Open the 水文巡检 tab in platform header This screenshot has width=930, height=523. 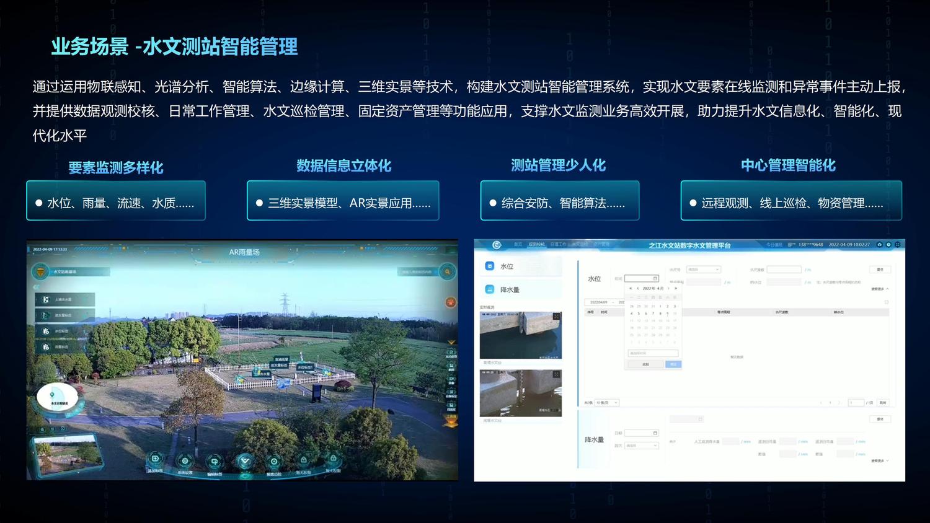579,244
